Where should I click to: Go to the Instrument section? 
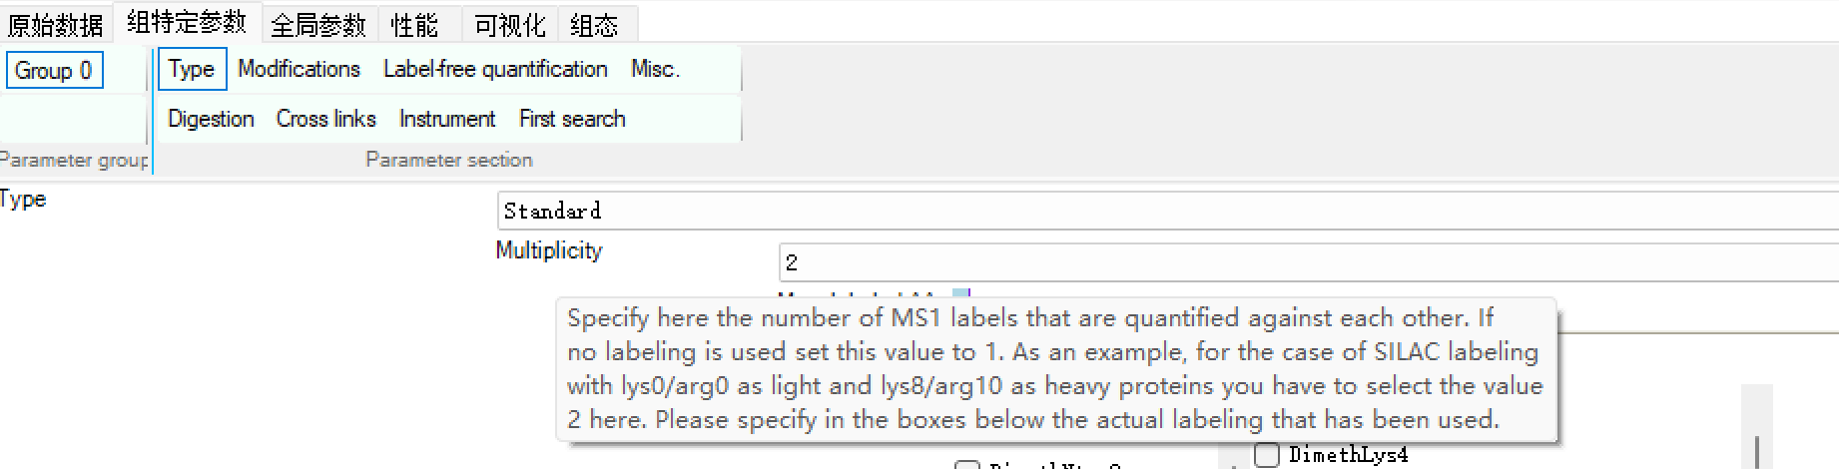click(x=447, y=119)
